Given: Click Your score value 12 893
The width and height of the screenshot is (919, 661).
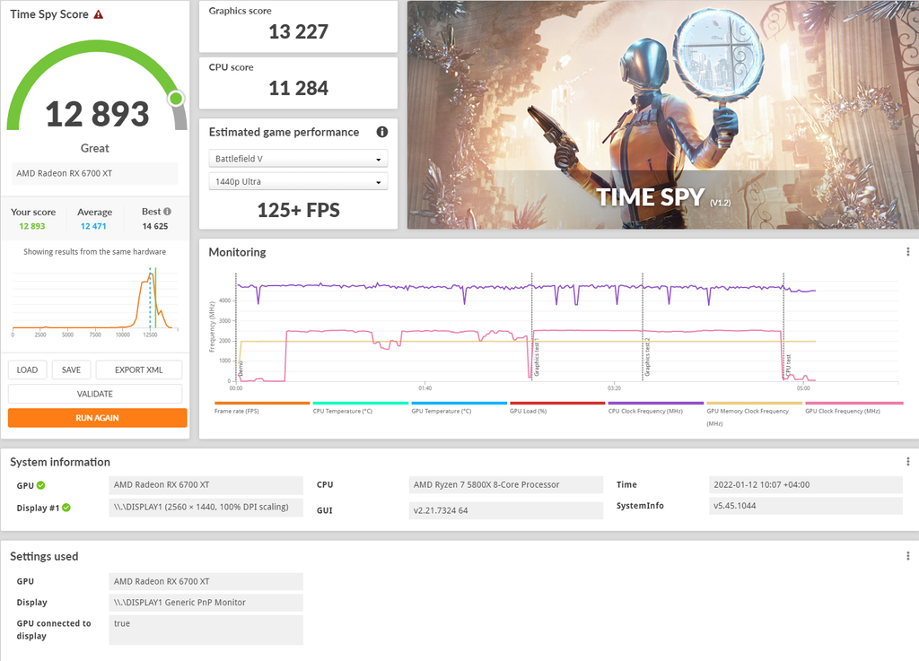Looking at the screenshot, I should 32,227.
